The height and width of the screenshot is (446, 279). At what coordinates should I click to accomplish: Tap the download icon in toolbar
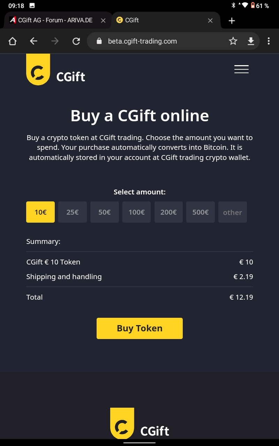(251, 41)
